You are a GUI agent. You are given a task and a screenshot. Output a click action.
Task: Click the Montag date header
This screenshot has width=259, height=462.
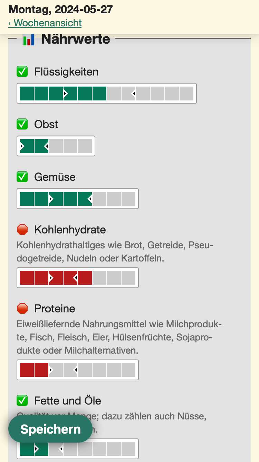(x=60, y=9)
